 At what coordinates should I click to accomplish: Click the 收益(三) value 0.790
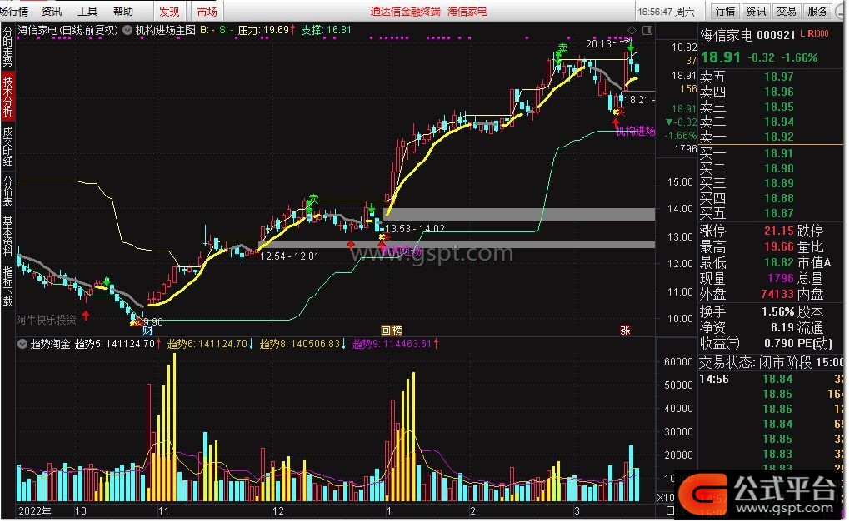[x=779, y=343]
